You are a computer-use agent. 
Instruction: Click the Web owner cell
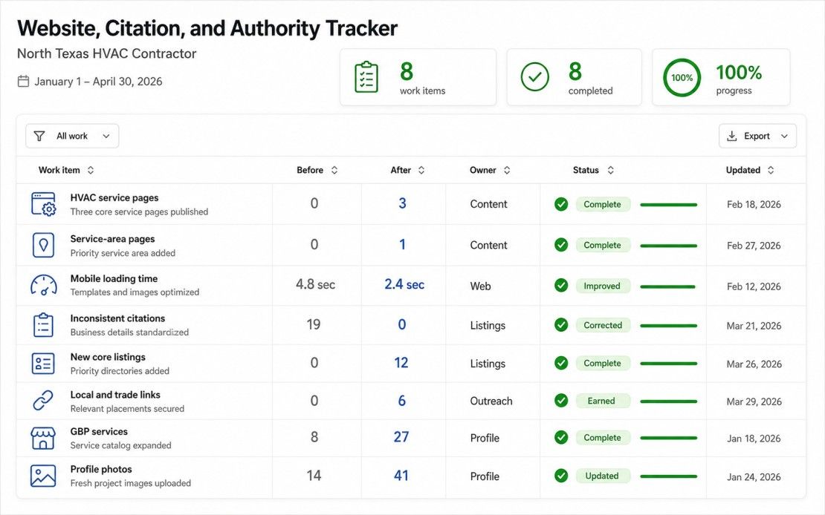point(480,286)
